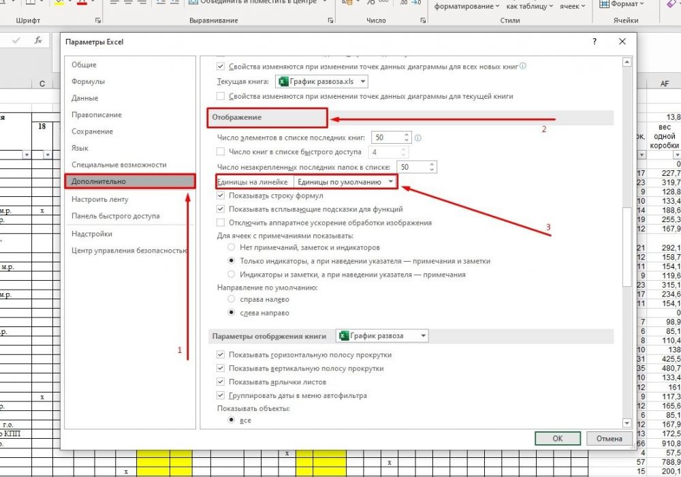Open the Правописание options category
This screenshot has height=477, width=681.
129,114
